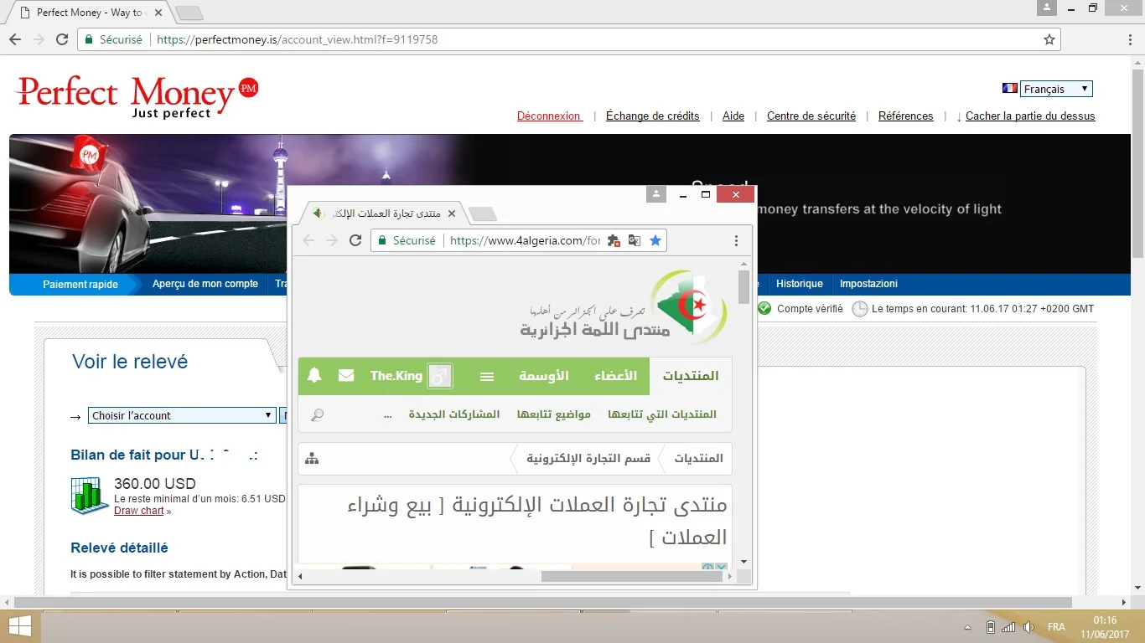Open the Choisir l'account dropdown
The width and height of the screenshot is (1145, 643).
click(x=182, y=415)
